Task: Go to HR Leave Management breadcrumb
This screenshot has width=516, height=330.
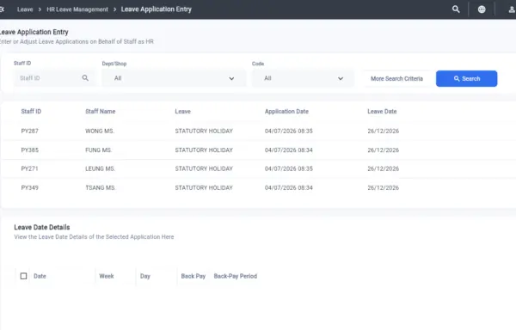Action: click(x=77, y=9)
